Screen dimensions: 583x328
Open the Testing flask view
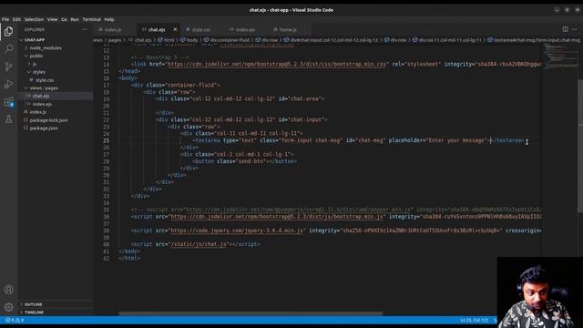(8, 119)
